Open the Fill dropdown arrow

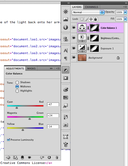[x=125, y=19]
